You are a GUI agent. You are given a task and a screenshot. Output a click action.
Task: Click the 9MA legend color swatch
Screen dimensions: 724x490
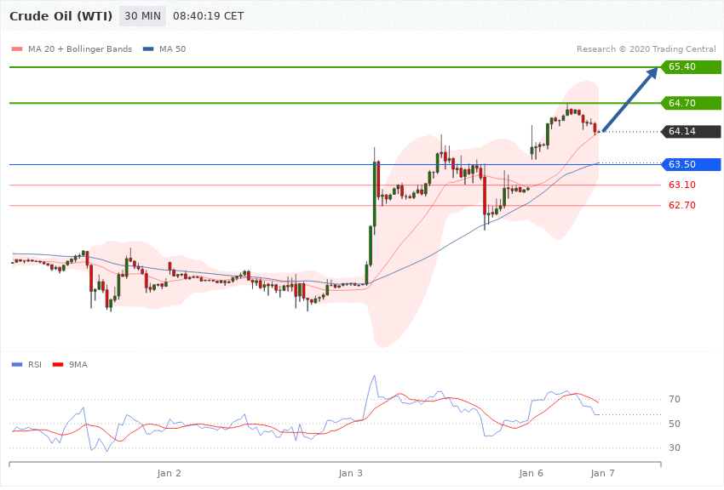[58, 365]
